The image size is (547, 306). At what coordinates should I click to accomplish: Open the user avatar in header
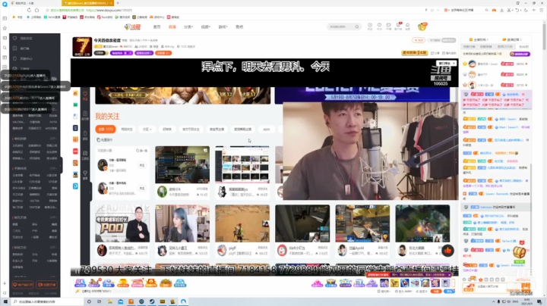click(422, 27)
